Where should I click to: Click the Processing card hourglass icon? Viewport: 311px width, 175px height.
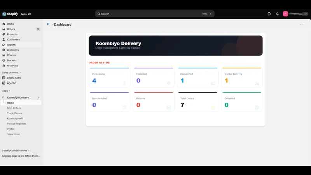tap(124, 83)
